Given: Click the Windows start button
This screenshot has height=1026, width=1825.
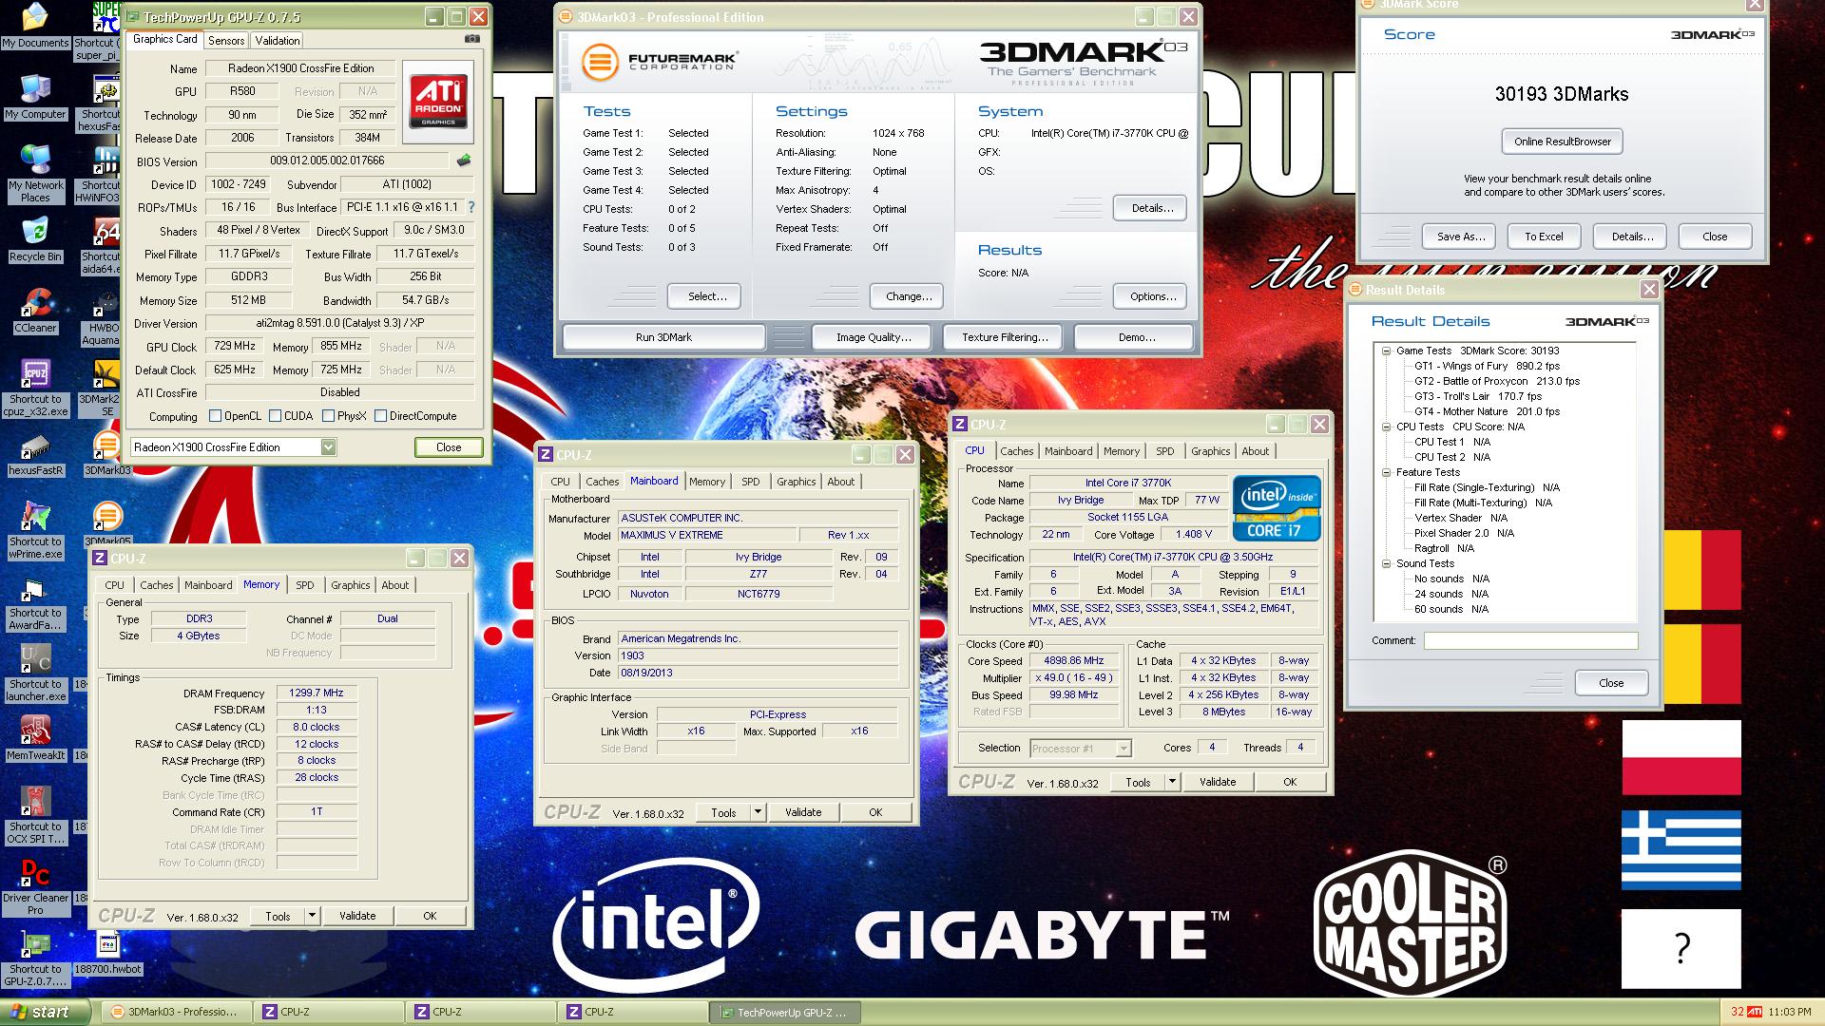Looking at the screenshot, I should 46,1012.
